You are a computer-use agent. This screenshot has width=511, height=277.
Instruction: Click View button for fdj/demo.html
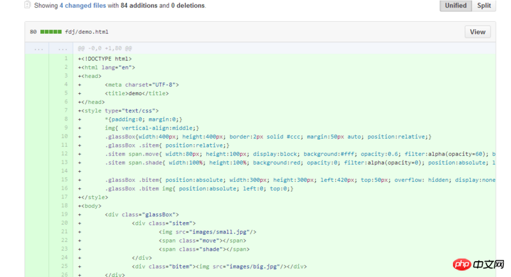[x=477, y=32]
